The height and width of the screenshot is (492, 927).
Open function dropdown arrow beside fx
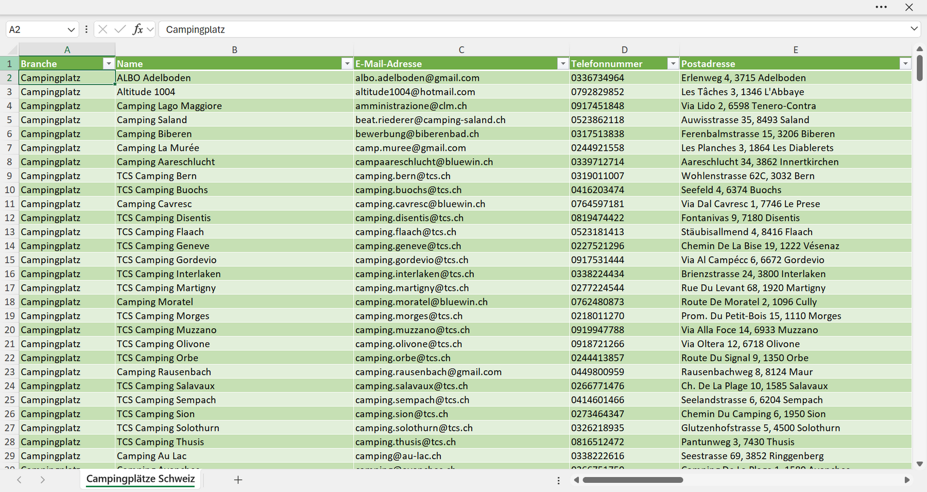[150, 29]
